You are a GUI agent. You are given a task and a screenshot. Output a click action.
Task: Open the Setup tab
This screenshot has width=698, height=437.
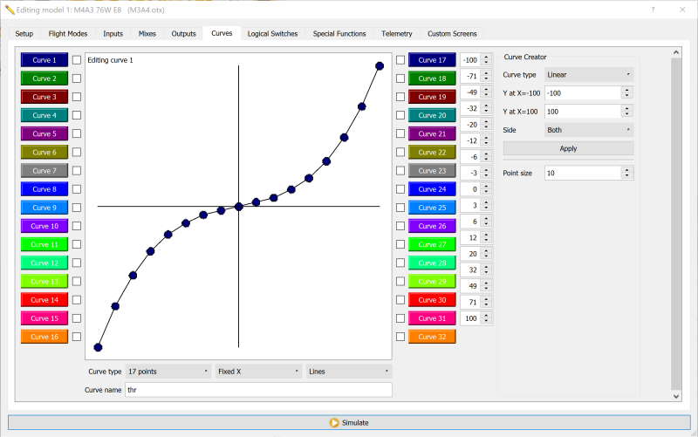coord(24,33)
